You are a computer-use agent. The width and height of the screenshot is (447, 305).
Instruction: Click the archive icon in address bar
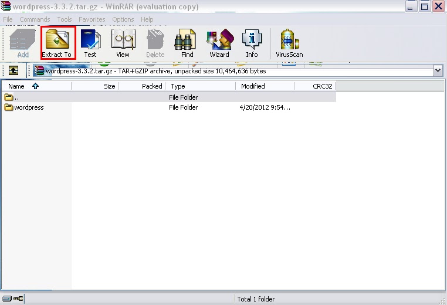pyautogui.click(x=39, y=70)
